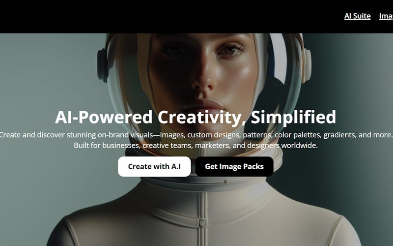Click the astronaut's face in the hero image
Screen dimensions: 393x246
(203, 75)
